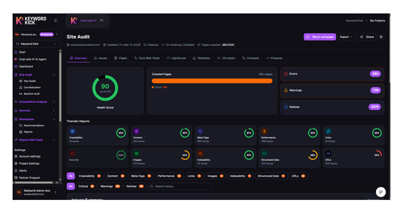Click the Content report icon
The width and height of the screenshot is (403, 210).
(x=137, y=131)
